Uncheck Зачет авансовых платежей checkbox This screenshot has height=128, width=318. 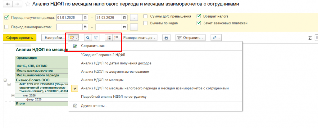[199, 23]
